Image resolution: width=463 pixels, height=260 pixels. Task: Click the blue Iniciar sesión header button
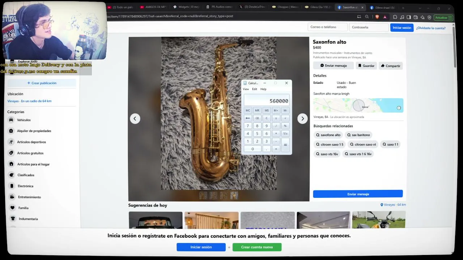point(402,28)
